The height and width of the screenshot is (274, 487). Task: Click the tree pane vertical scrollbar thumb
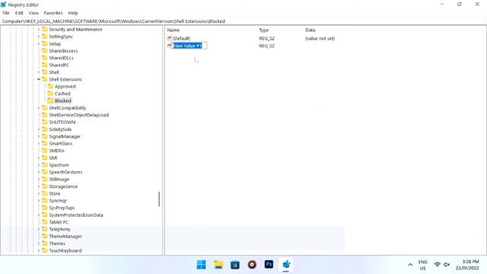tap(159, 199)
